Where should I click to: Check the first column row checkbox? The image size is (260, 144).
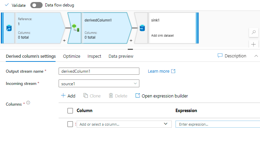(x=70, y=124)
